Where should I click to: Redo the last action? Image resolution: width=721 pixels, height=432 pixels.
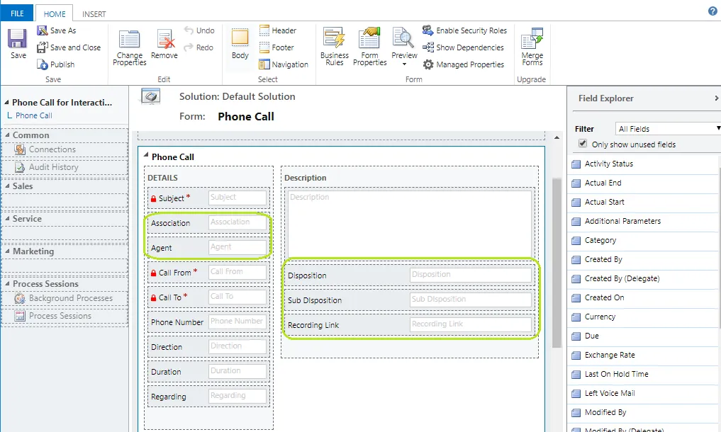tap(199, 47)
